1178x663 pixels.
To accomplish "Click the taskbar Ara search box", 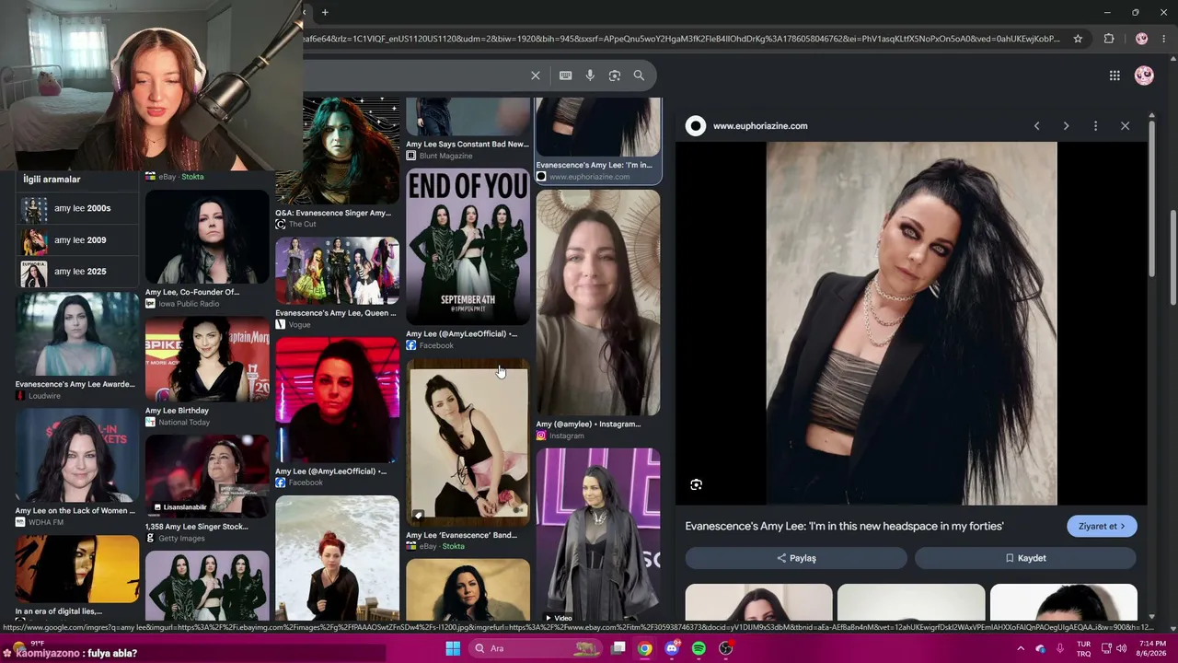I will tap(537, 648).
